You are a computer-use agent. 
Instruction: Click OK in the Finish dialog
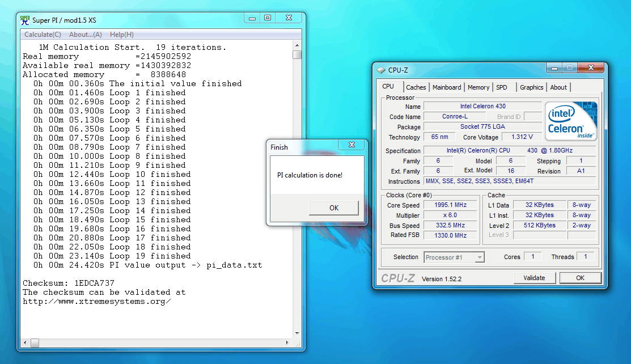tap(333, 208)
